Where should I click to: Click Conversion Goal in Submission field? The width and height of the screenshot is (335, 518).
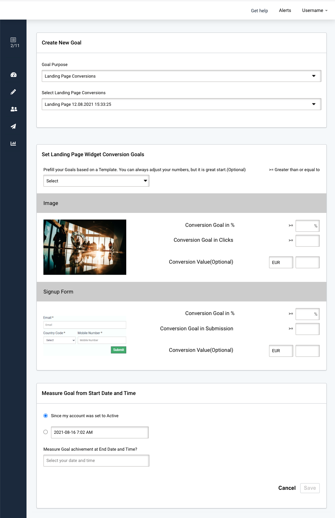pos(307,329)
